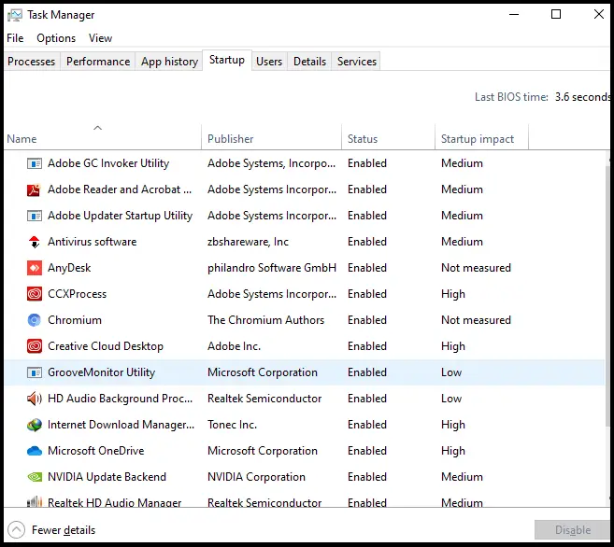Click the GrooveMonitor Utility icon

pyautogui.click(x=35, y=372)
